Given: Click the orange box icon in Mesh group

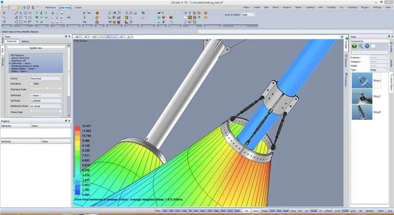Looking at the screenshot, I should [97, 13].
